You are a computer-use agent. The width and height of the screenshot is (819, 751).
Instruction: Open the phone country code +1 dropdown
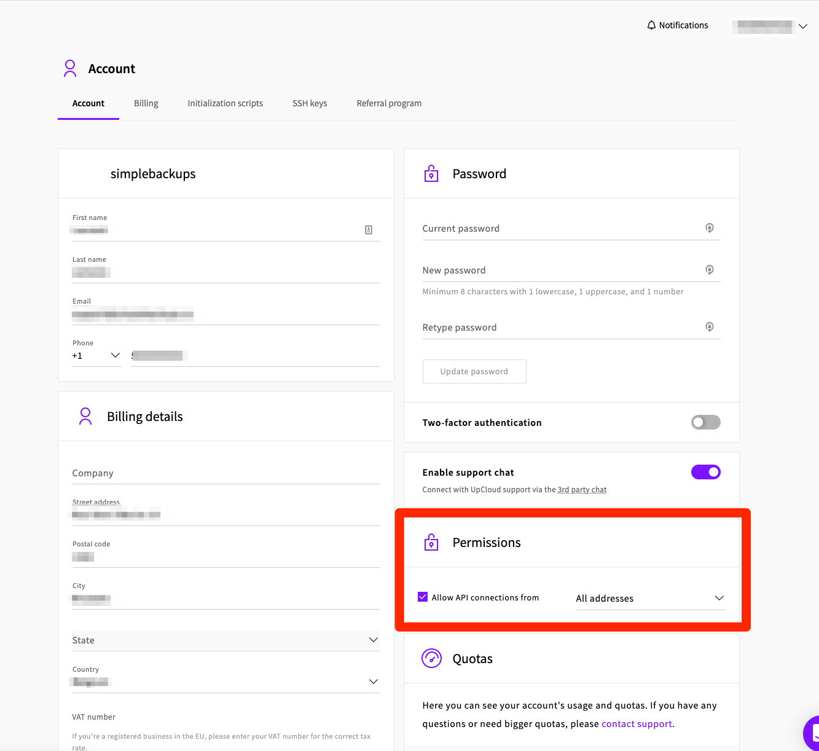(96, 356)
